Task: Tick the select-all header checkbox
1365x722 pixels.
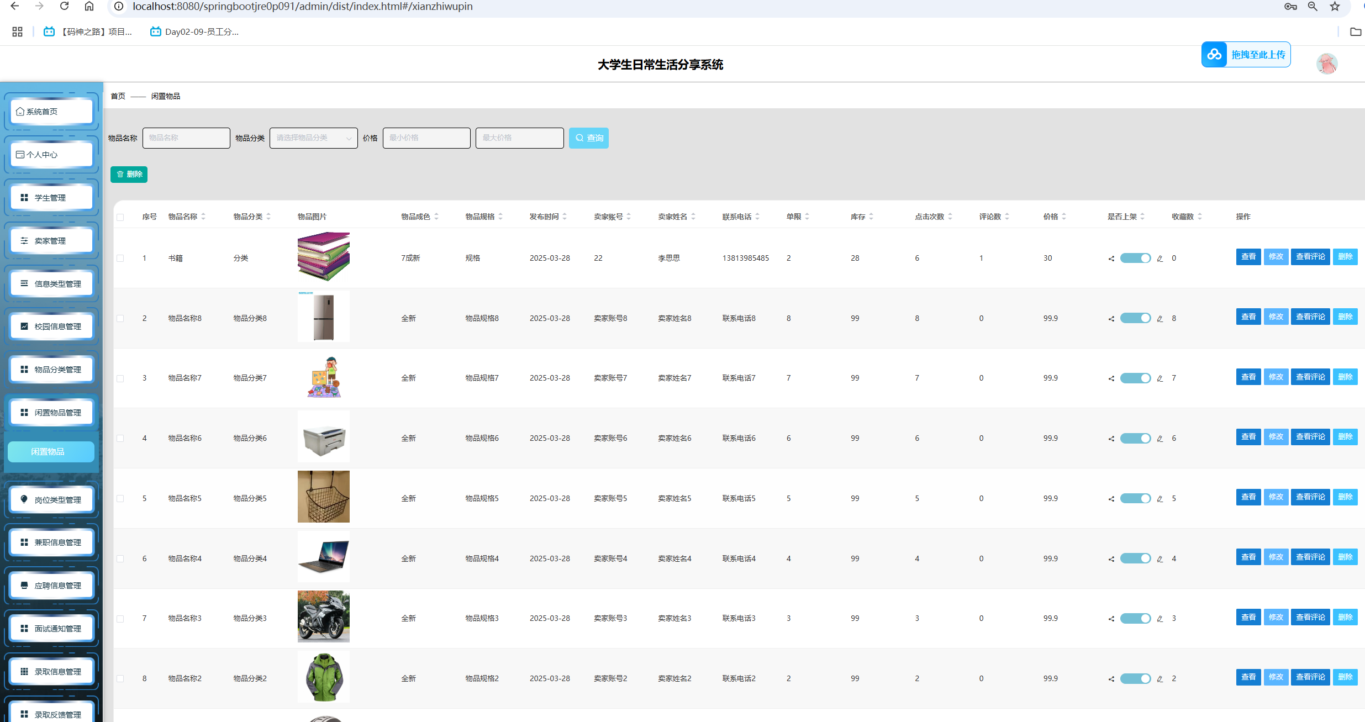Action: [x=120, y=217]
